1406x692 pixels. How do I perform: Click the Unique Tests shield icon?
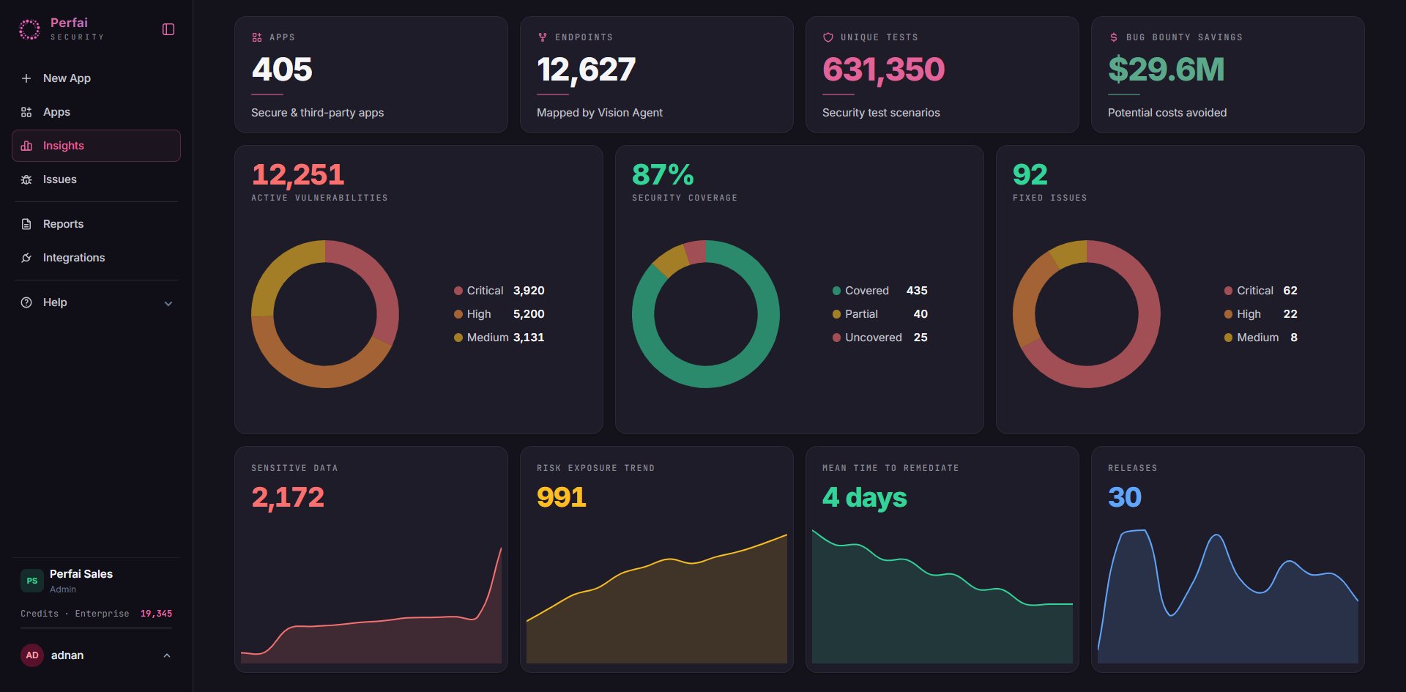pyautogui.click(x=828, y=37)
